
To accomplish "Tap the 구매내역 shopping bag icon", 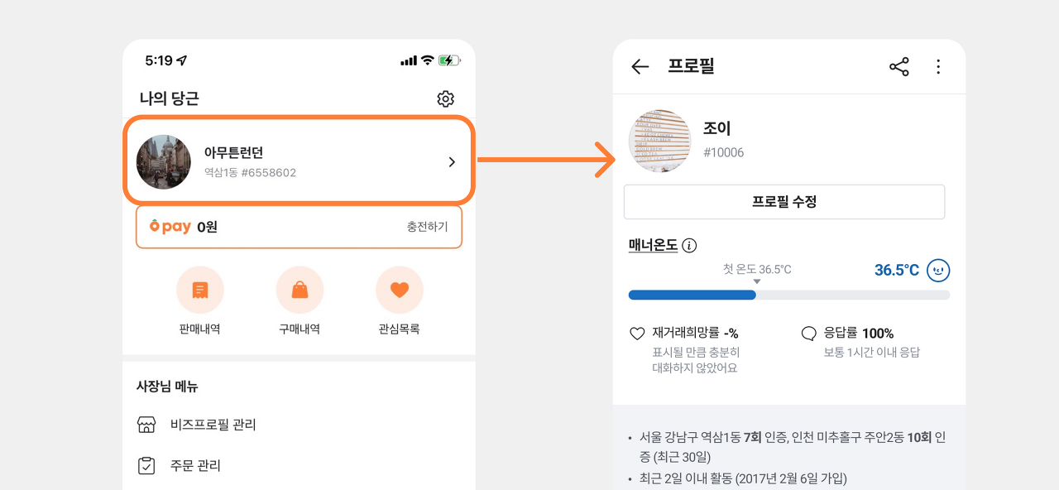I will [x=299, y=290].
